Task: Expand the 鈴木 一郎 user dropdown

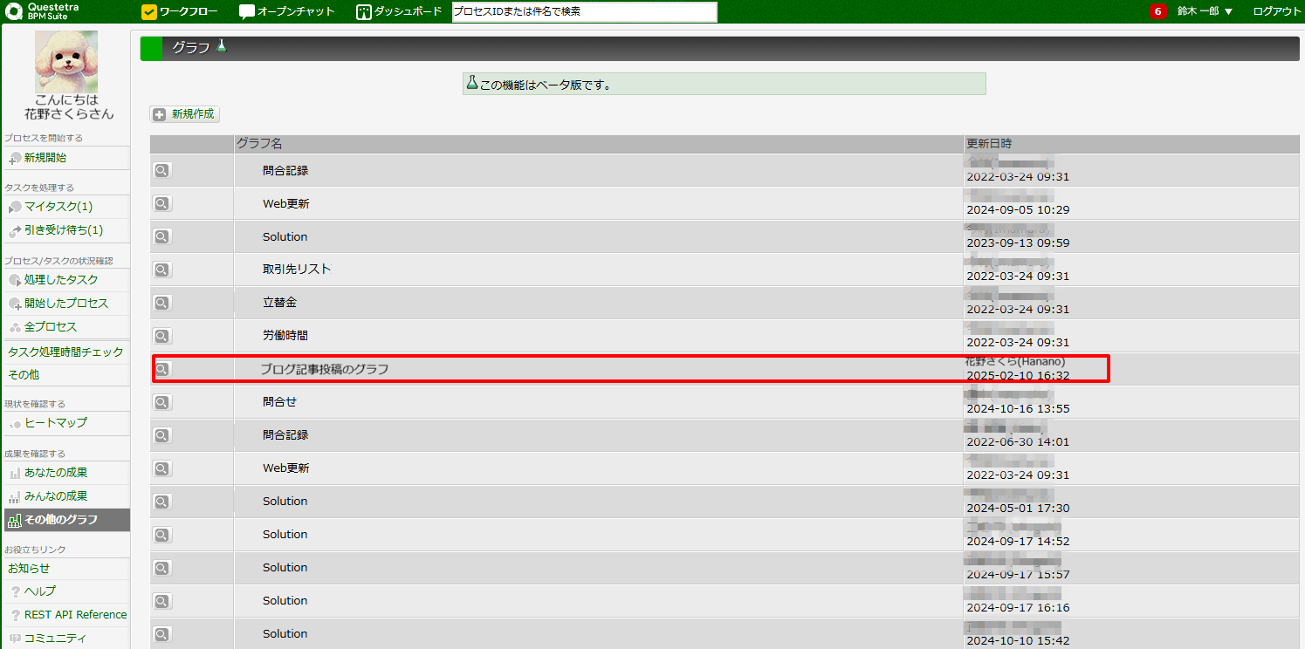Action: [x=1205, y=11]
